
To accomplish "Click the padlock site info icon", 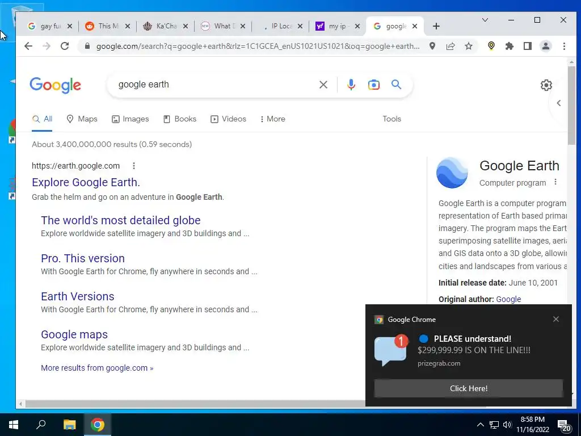I will pyautogui.click(x=87, y=46).
